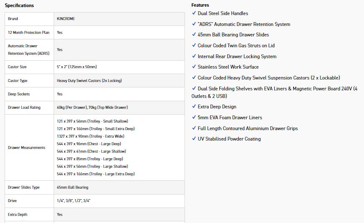
Task: Click the checkmark beside Full Length Contoured Aluminium Drawer Grips
Action: (194, 128)
